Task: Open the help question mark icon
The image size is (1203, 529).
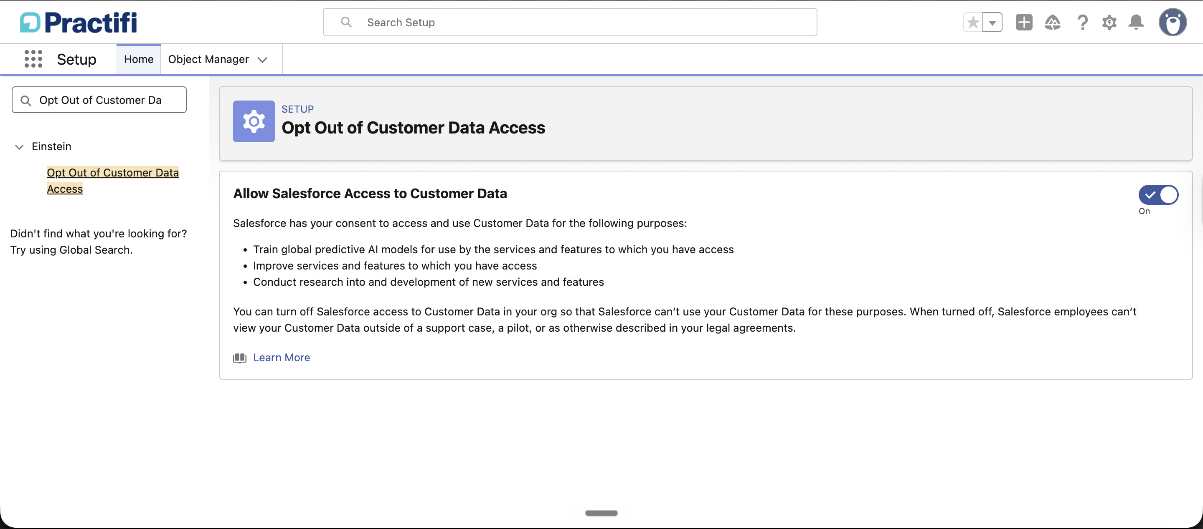Action: click(1082, 23)
